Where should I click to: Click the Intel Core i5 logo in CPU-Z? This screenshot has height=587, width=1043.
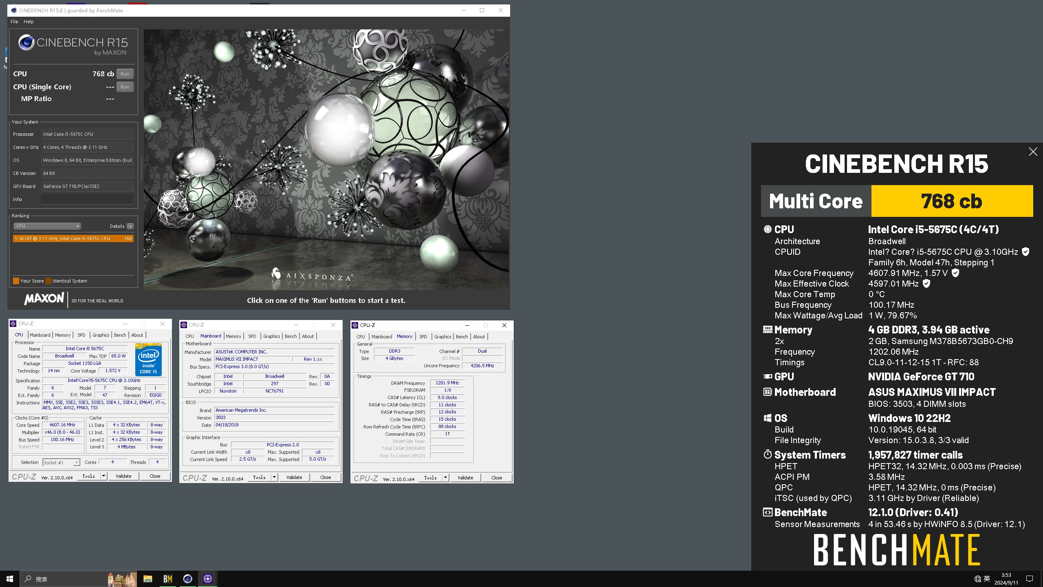click(x=148, y=360)
